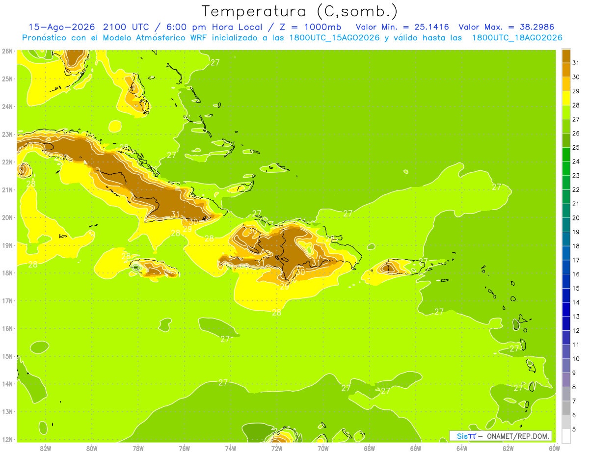This screenshot has width=589, height=455.
Task: Click legend swatch between 25 and 26
Action: (x=566, y=140)
